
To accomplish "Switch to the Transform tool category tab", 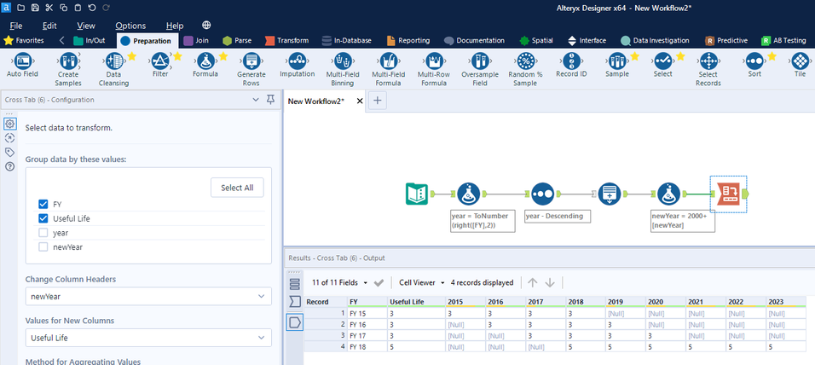I will (286, 40).
